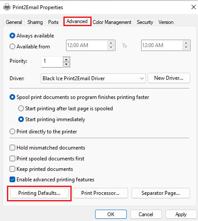Click inside the Priority number field
Screen dimensions: 198x221
click(x=52, y=62)
